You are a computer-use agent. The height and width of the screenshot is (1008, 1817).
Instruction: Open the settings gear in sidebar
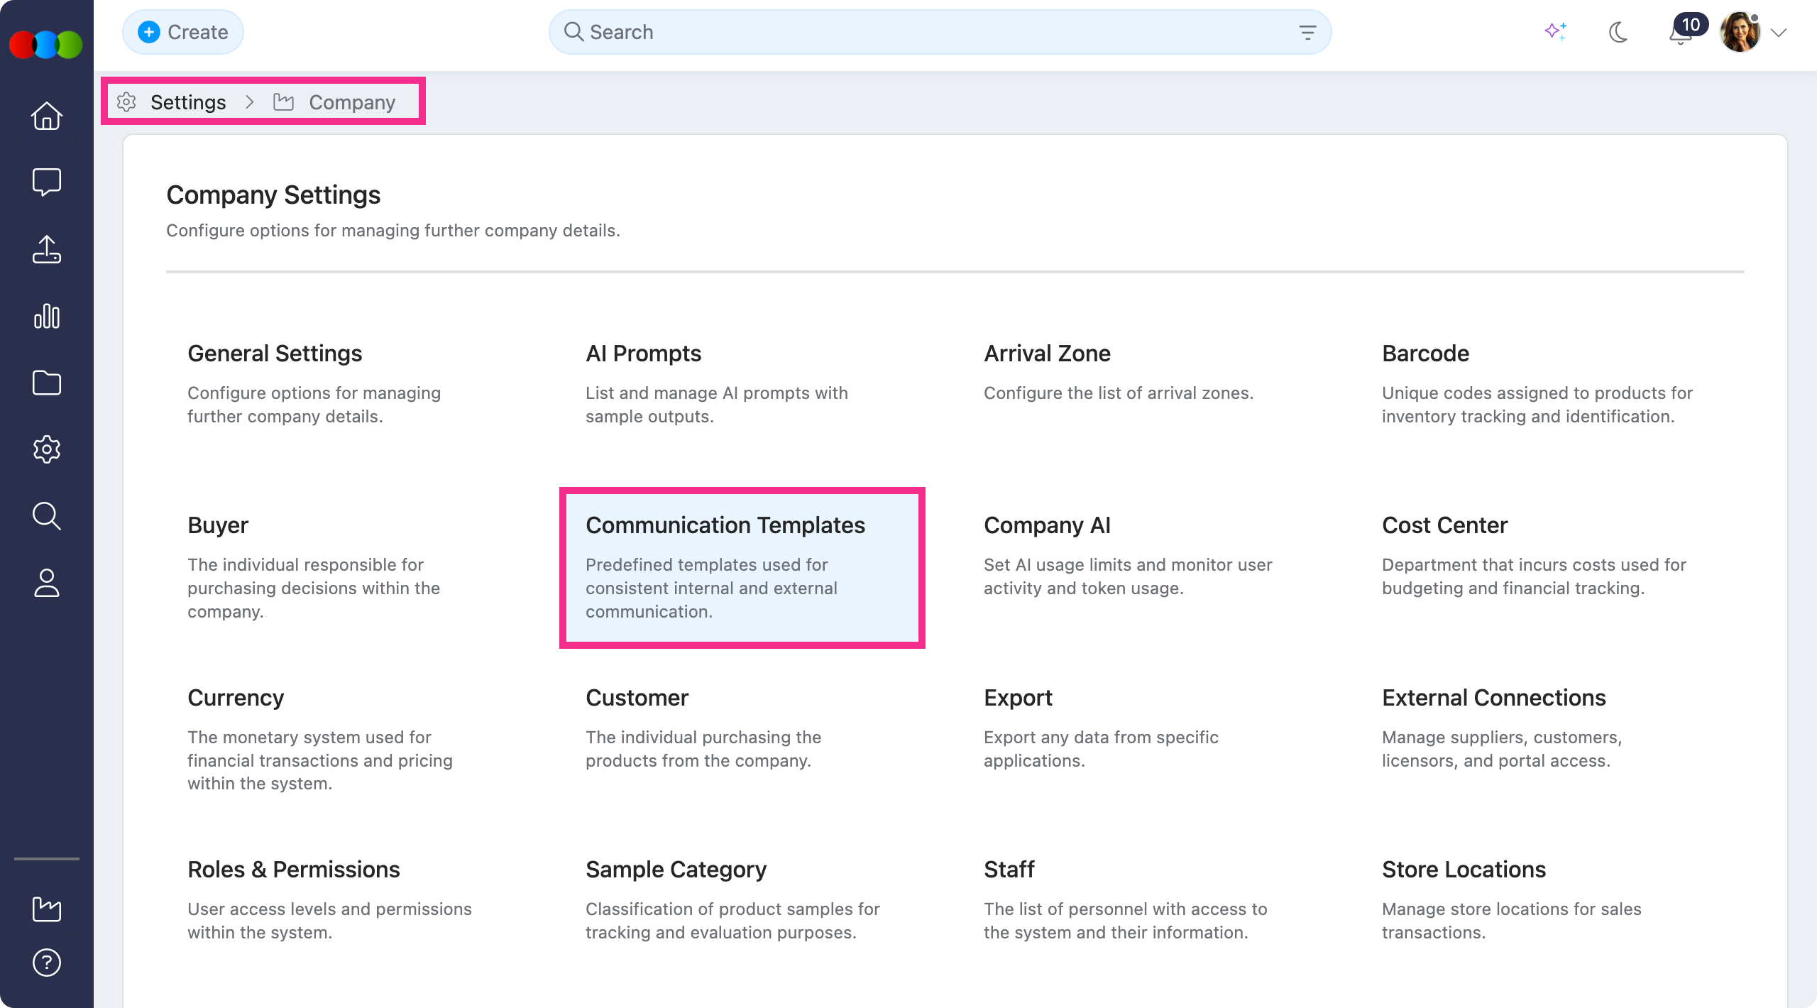[x=47, y=449]
